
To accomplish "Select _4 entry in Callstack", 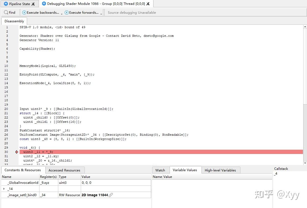I will (x=276, y=174).
